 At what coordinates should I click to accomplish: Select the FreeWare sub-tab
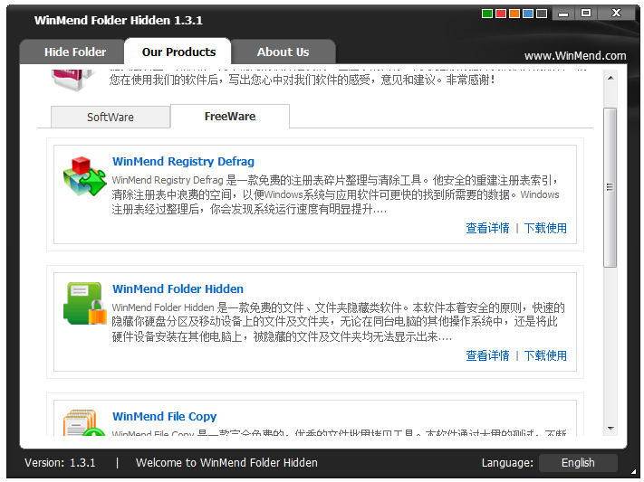point(230,116)
